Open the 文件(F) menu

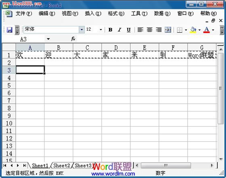tap(24, 14)
